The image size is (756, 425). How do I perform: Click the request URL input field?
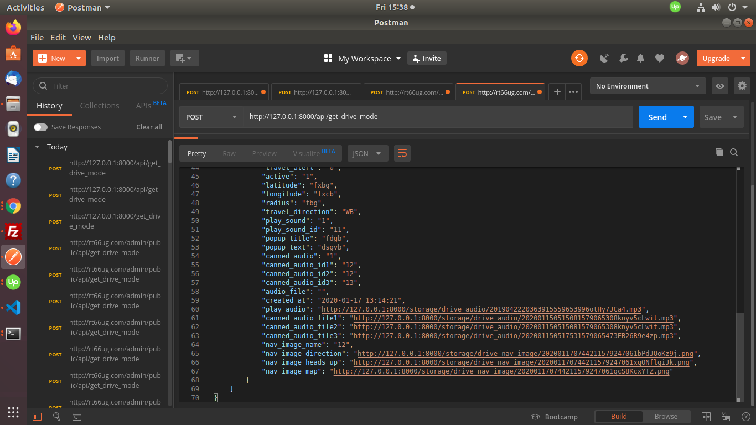(x=437, y=117)
